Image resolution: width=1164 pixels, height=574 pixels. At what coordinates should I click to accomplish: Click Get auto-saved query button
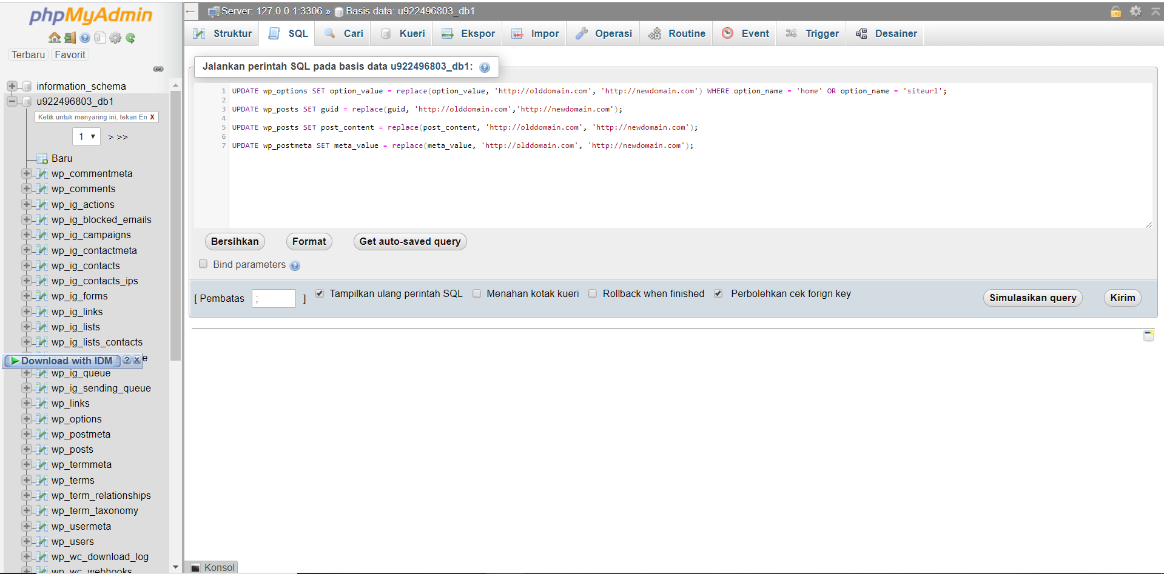point(410,241)
